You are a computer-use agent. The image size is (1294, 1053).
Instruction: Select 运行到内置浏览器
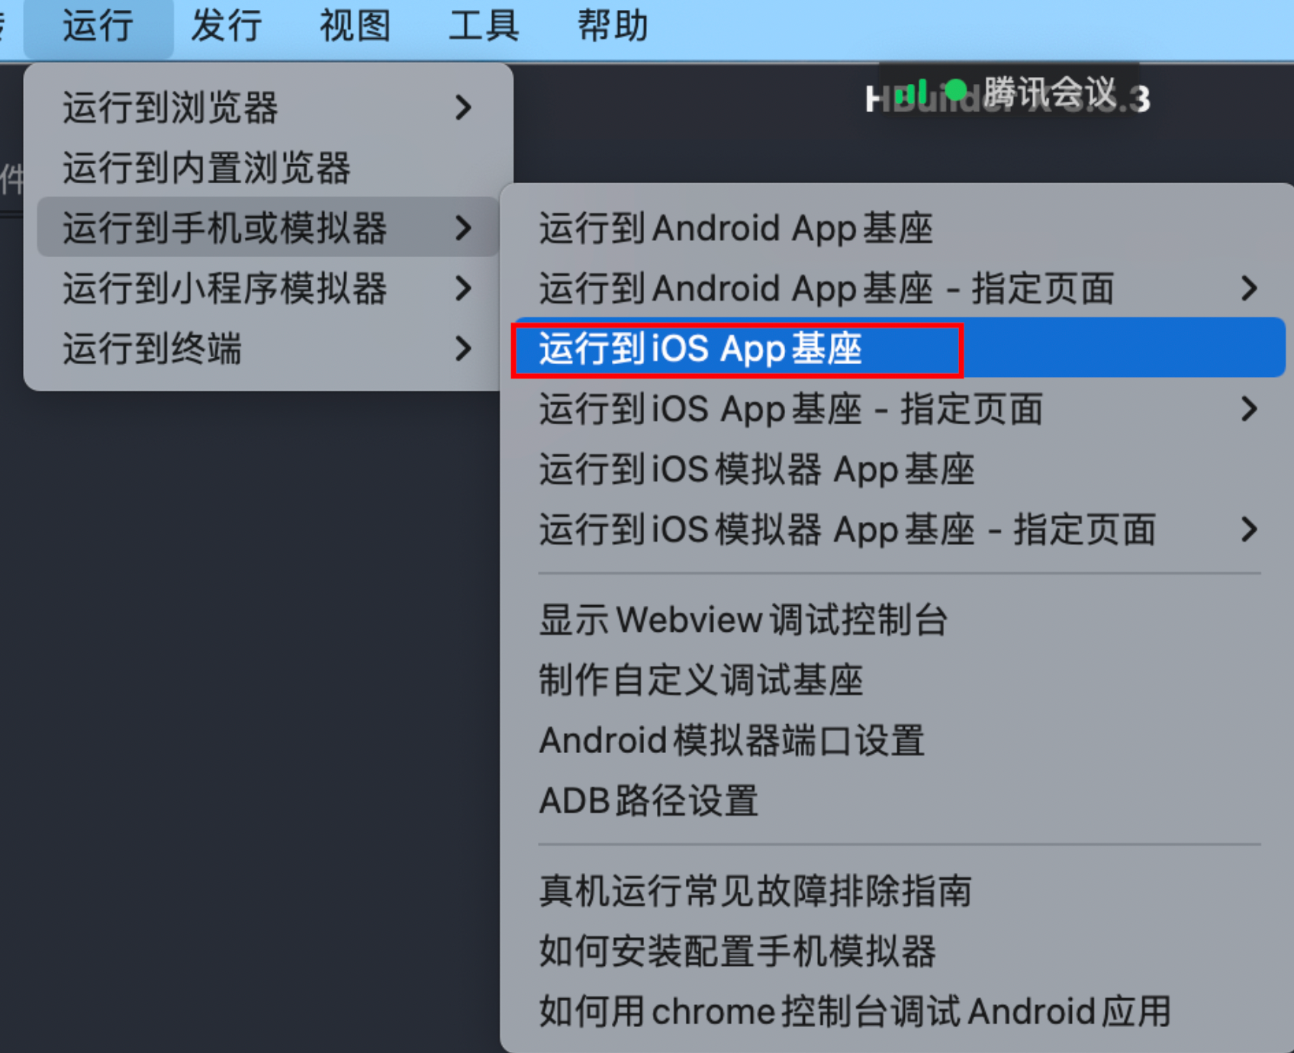pos(269,168)
